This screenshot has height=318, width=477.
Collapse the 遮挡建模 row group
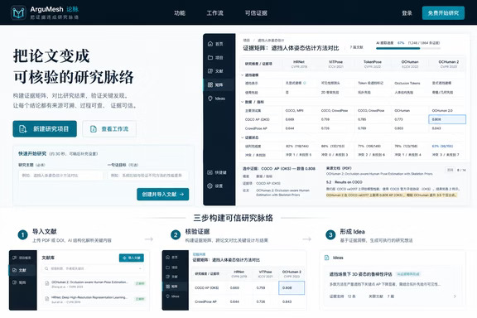click(243, 75)
